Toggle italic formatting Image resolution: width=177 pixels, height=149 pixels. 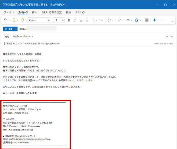tap(75, 20)
